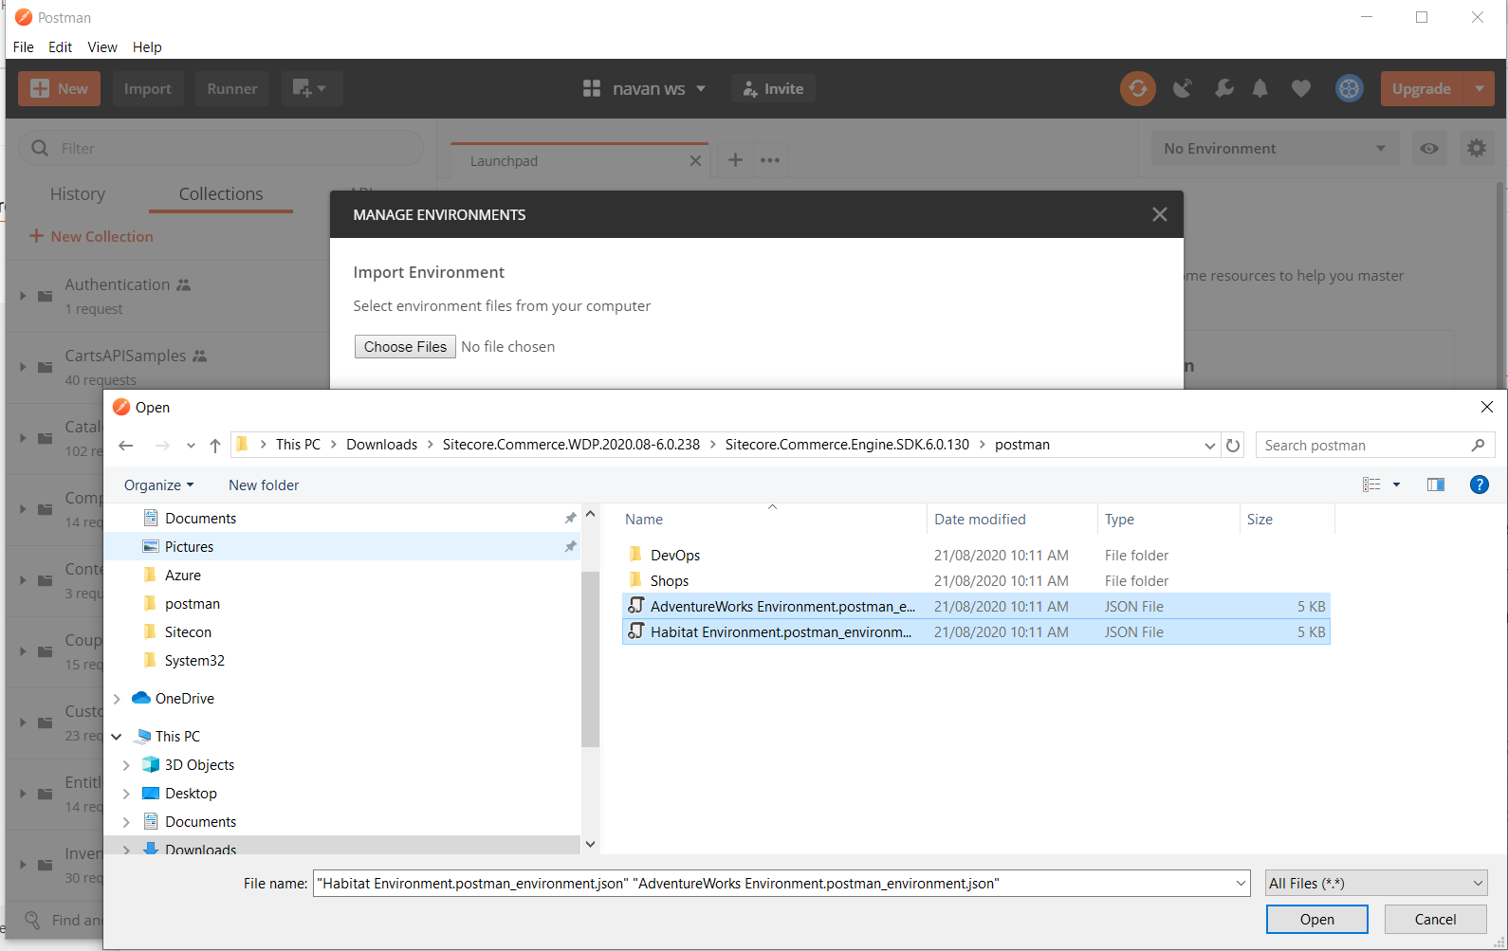Screen dimensions: 1508x951
Task: Switch to the History tab
Action: click(x=78, y=193)
